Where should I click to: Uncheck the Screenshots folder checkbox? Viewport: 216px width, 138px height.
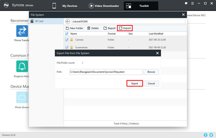tap(67, 47)
